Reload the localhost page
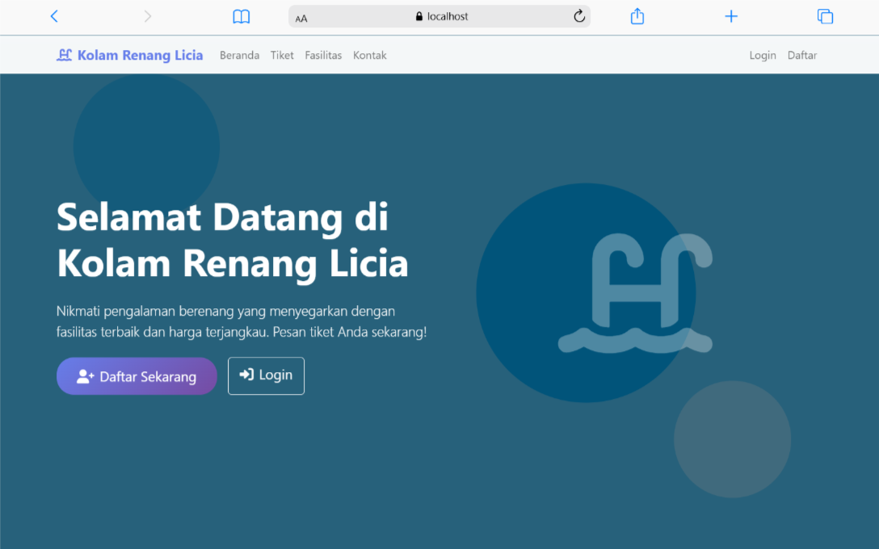 (x=578, y=16)
